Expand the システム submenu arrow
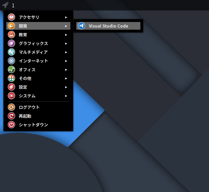Viewport: 209px width, 192px height. (66, 96)
